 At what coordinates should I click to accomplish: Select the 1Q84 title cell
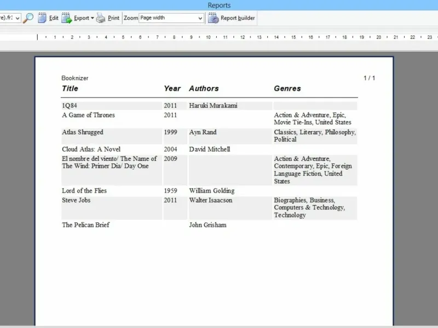point(112,106)
